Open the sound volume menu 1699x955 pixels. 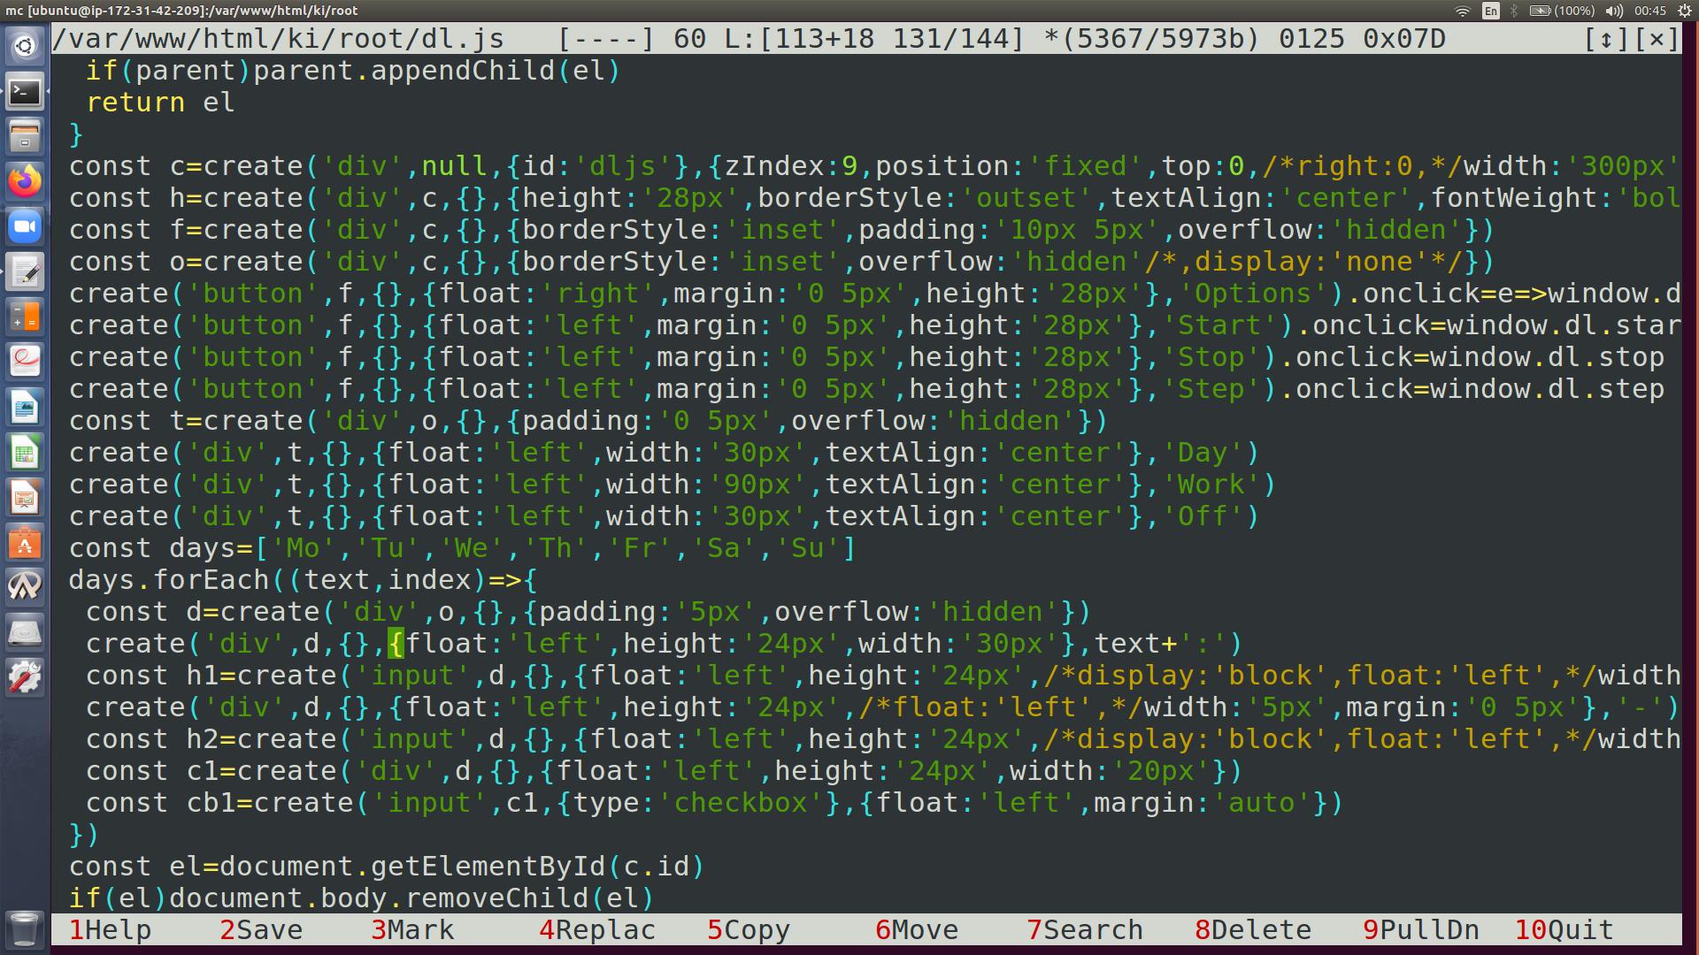1614,11
